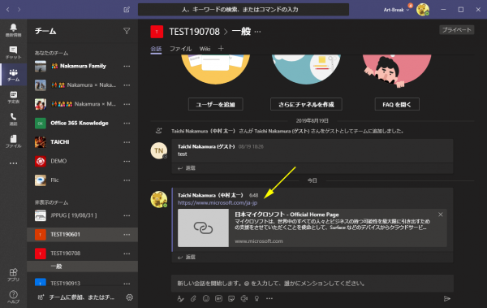Screen dimensions: 487x308
Task: Open more options for Nakamura Family team
Action: click(x=127, y=67)
